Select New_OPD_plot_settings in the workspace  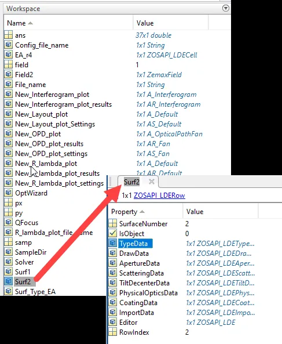[x=51, y=154]
